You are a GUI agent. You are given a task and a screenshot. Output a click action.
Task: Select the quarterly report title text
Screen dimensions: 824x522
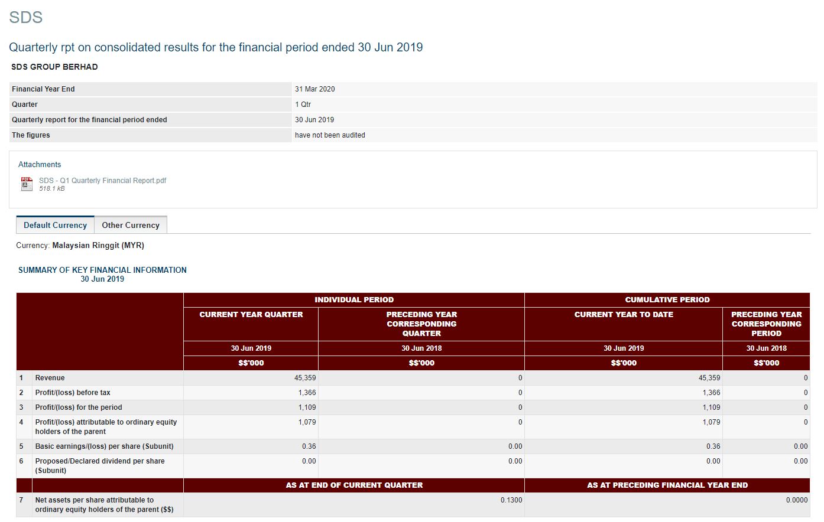(x=216, y=47)
